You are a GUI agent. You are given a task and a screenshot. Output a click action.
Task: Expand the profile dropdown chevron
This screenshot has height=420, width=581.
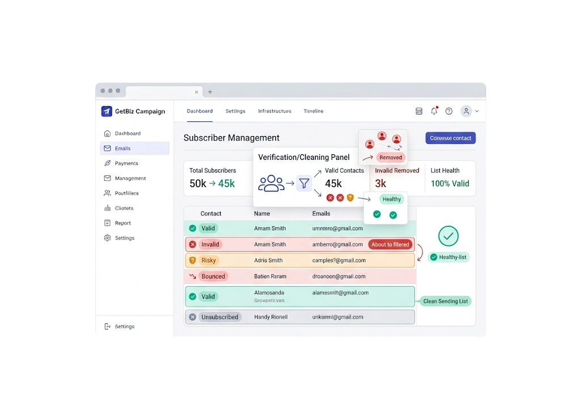pyautogui.click(x=477, y=111)
